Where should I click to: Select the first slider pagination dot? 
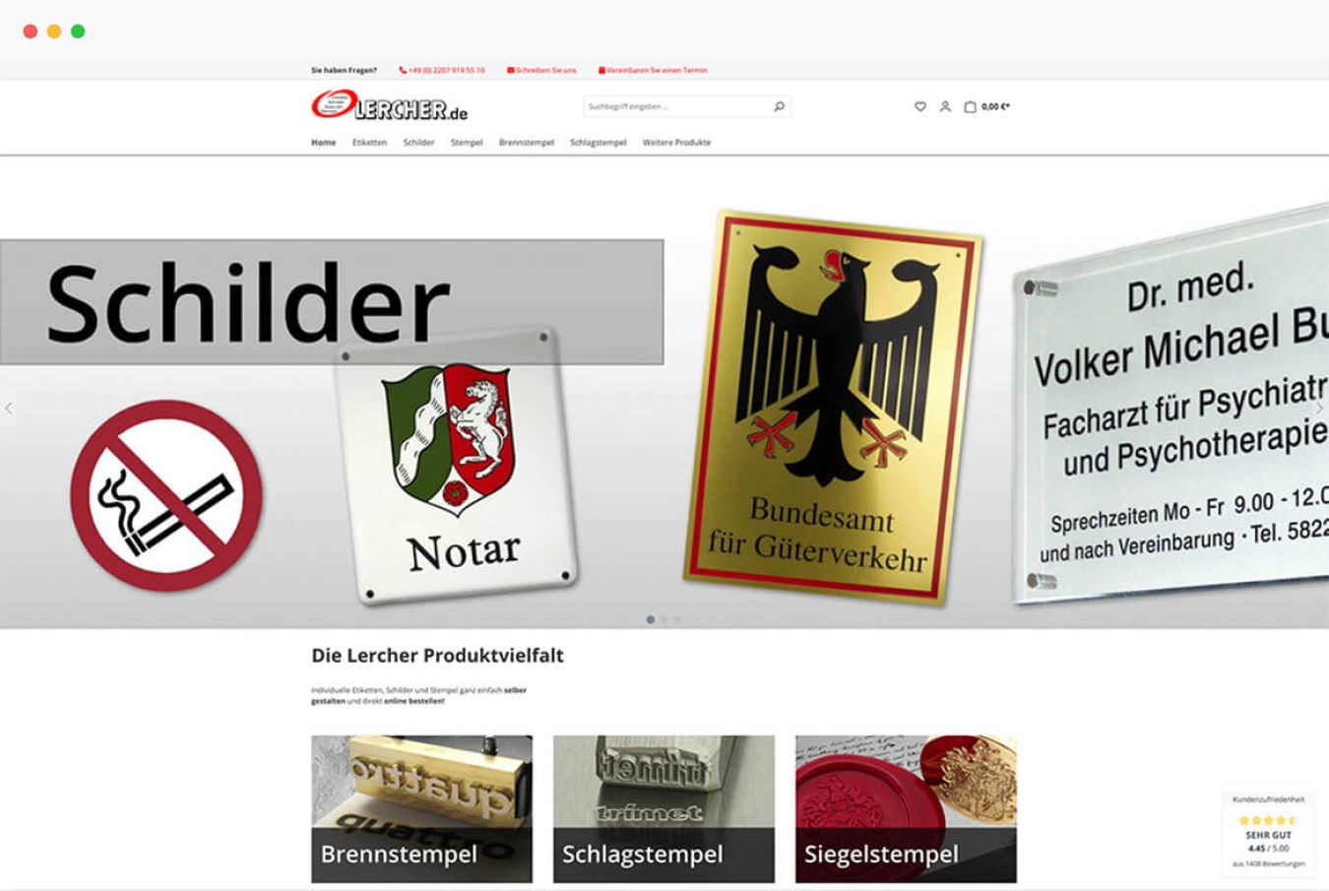(x=650, y=619)
